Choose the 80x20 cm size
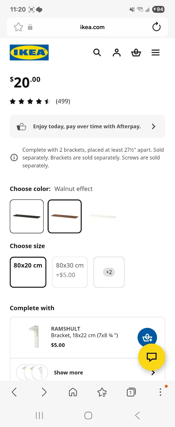 (28, 272)
